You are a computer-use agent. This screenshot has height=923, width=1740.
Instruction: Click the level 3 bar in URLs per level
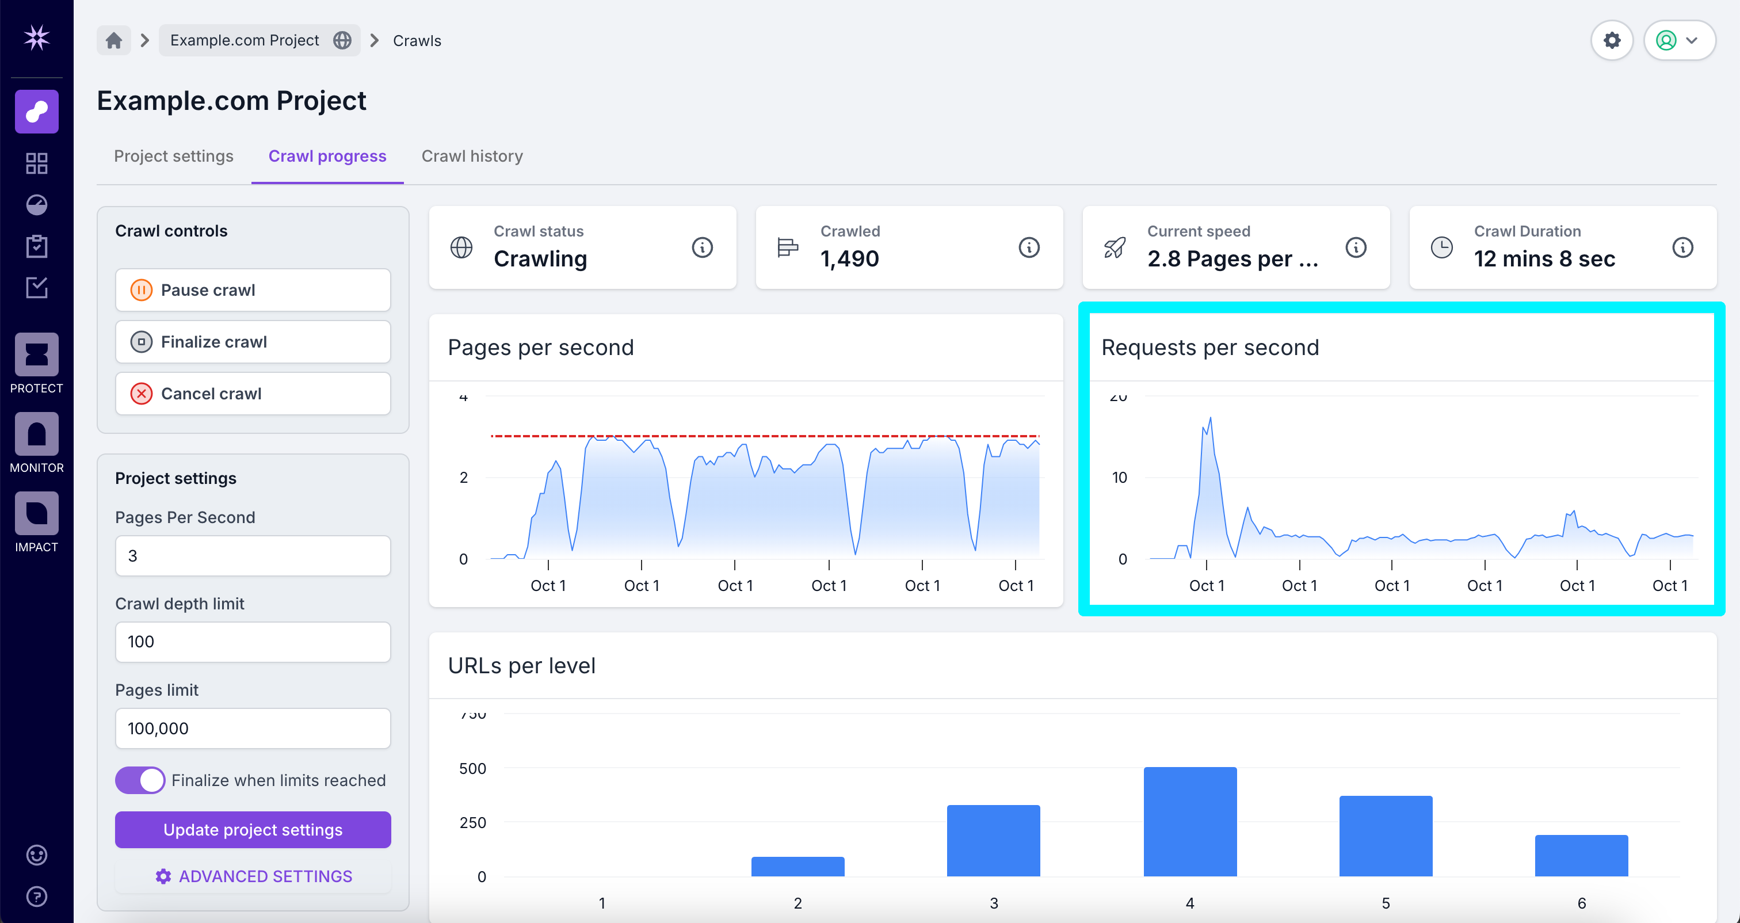[x=994, y=841]
